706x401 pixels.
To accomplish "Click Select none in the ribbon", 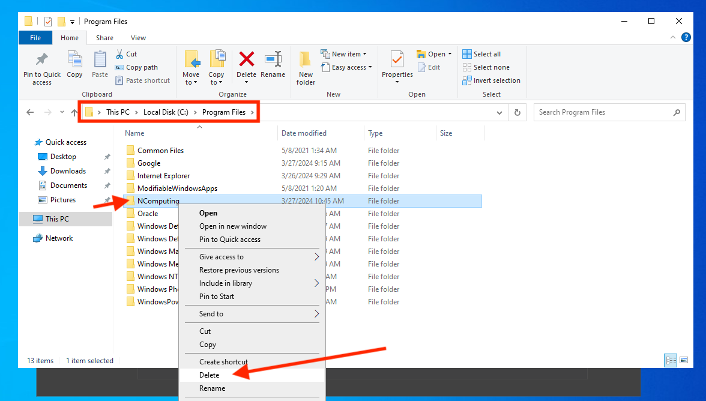I will point(486,67).
